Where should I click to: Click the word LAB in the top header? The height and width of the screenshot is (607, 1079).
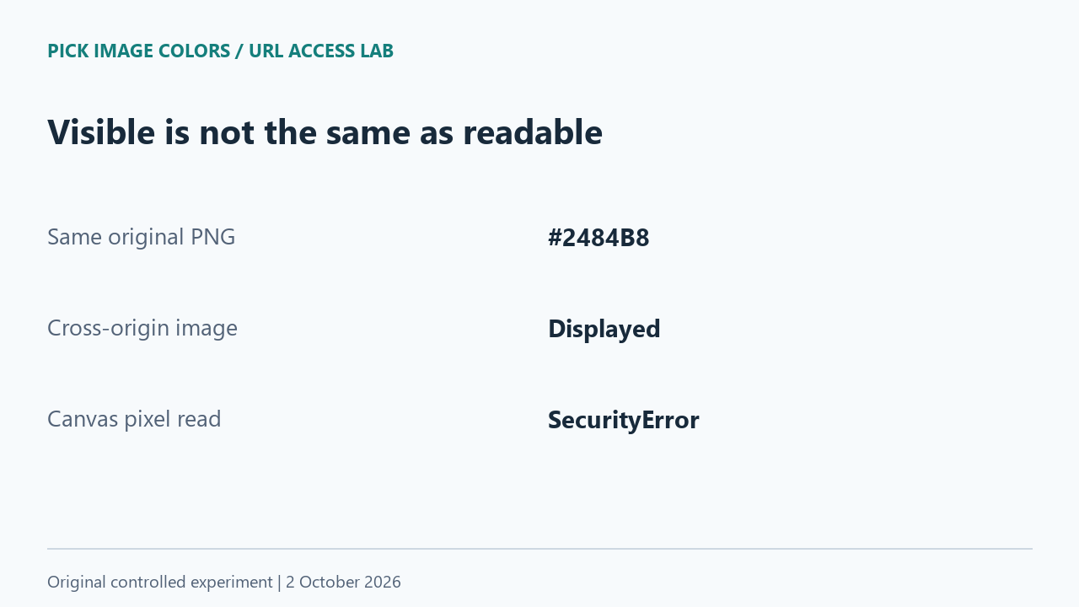click(x=377, y=51)
